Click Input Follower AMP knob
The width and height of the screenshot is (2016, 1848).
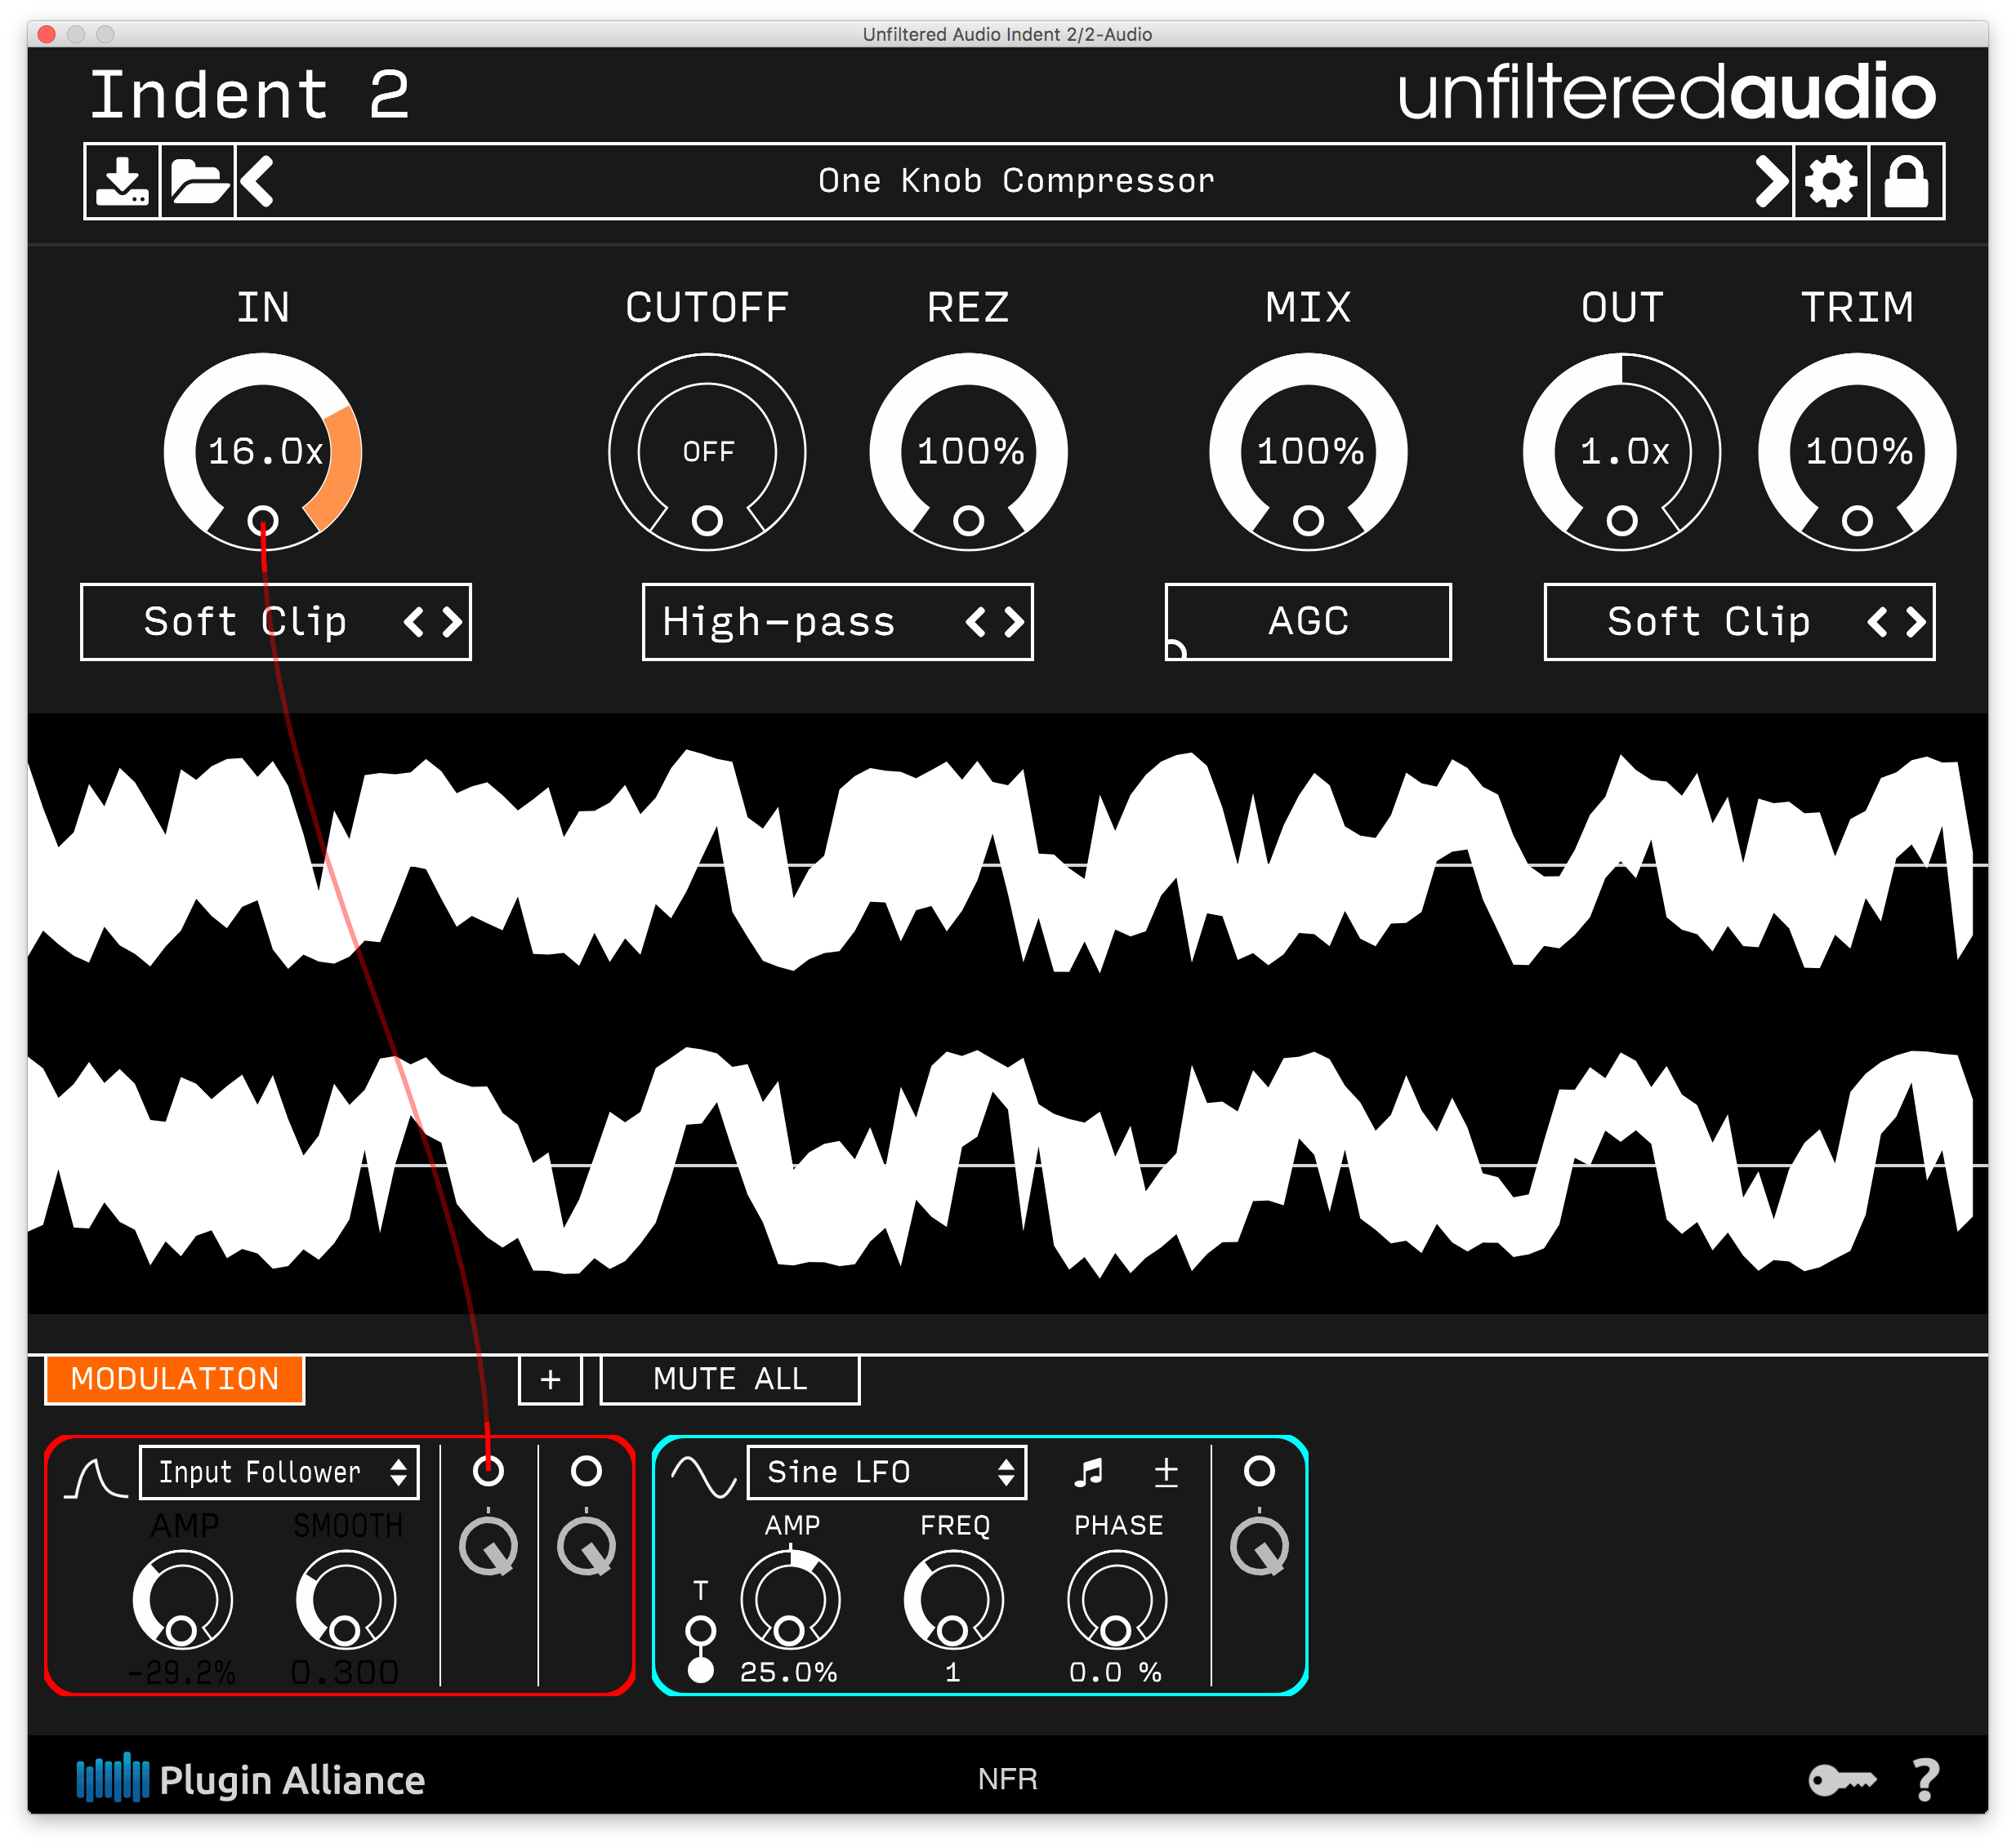183,1600
